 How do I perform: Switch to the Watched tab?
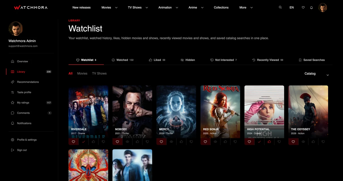coord(122,60)
